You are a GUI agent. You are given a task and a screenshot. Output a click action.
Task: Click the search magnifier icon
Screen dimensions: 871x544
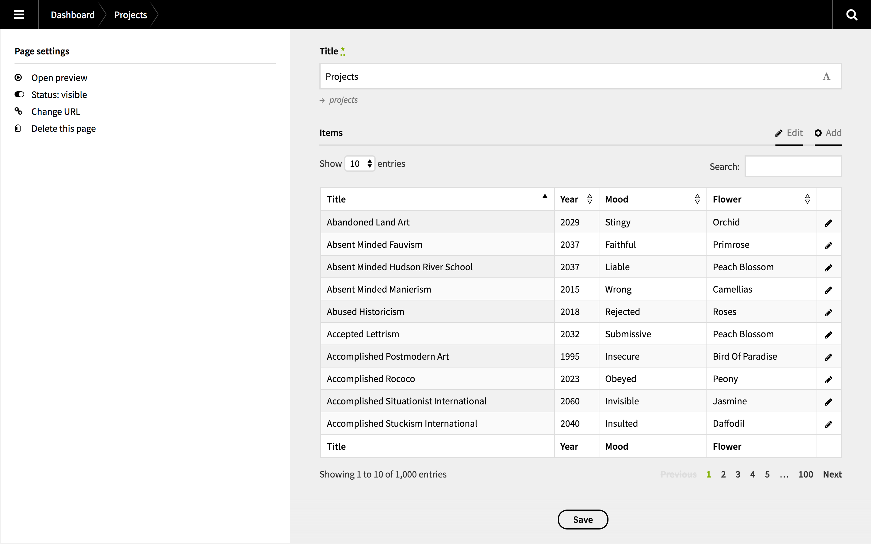tap(852, 15)
